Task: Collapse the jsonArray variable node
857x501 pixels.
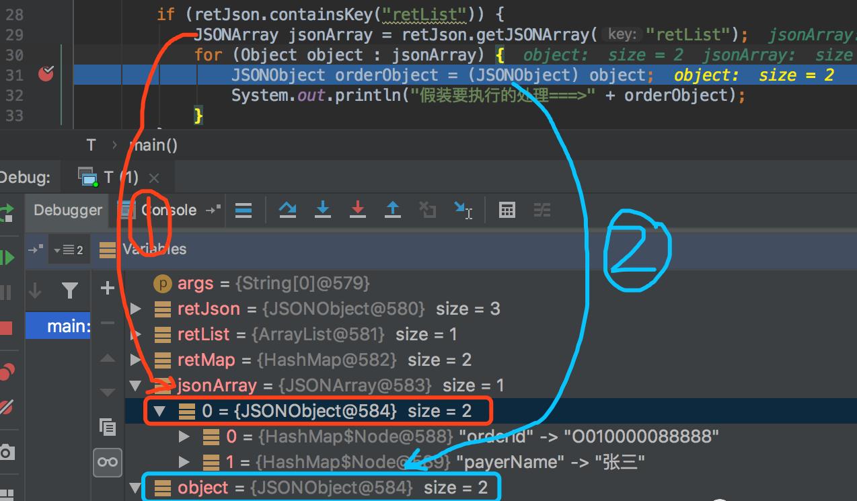Action: tap(136, 386)
